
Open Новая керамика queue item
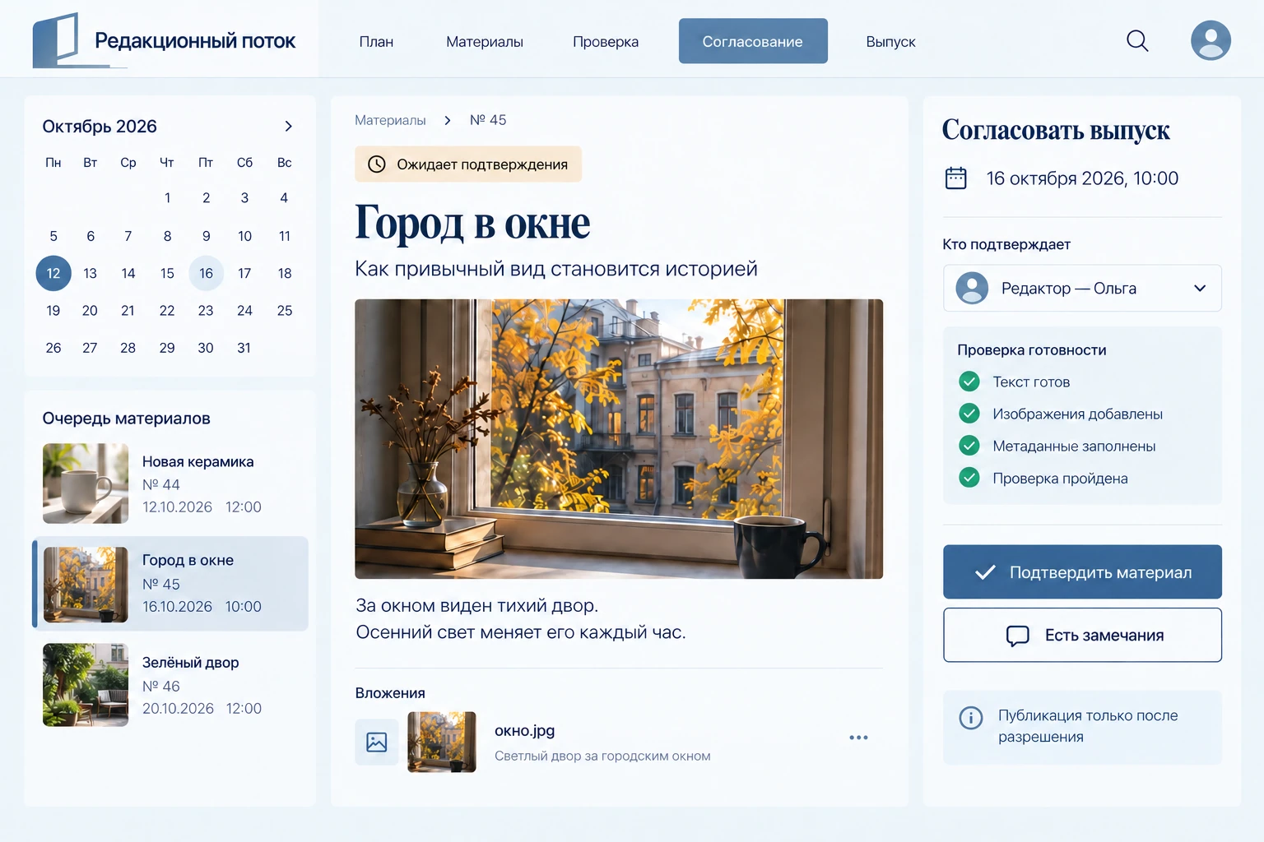click(x=170, y=483)
